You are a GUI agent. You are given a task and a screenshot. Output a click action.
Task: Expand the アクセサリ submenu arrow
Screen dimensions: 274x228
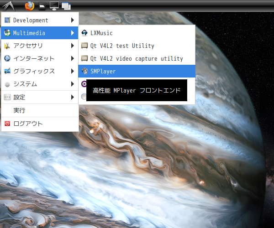pyautogui.click(x=73, y=46)
